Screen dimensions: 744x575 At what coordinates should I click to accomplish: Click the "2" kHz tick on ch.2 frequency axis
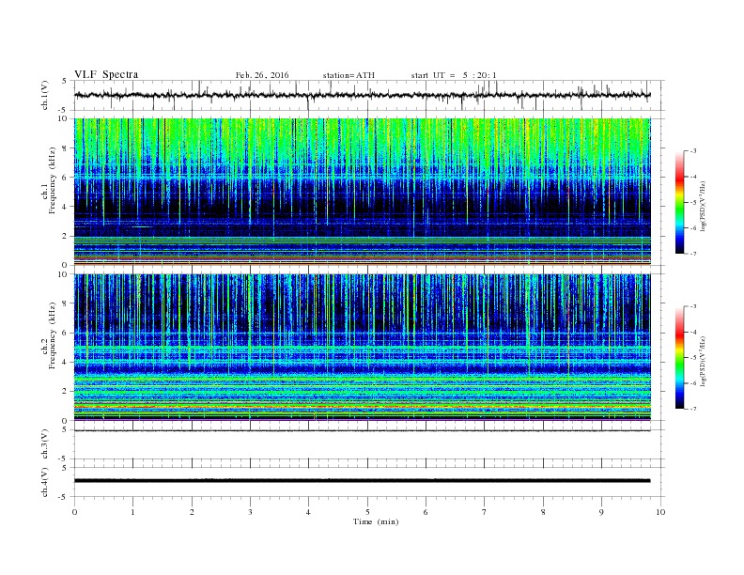point(66,392)
